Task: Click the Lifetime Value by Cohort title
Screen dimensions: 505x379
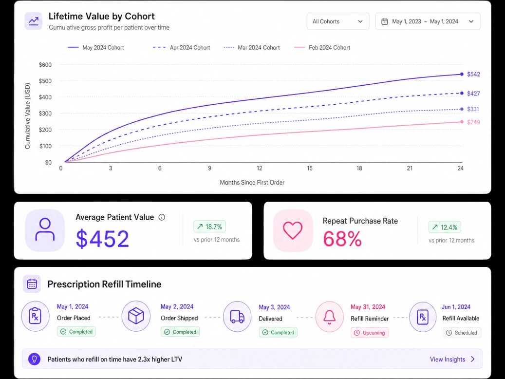Action: 101,16
